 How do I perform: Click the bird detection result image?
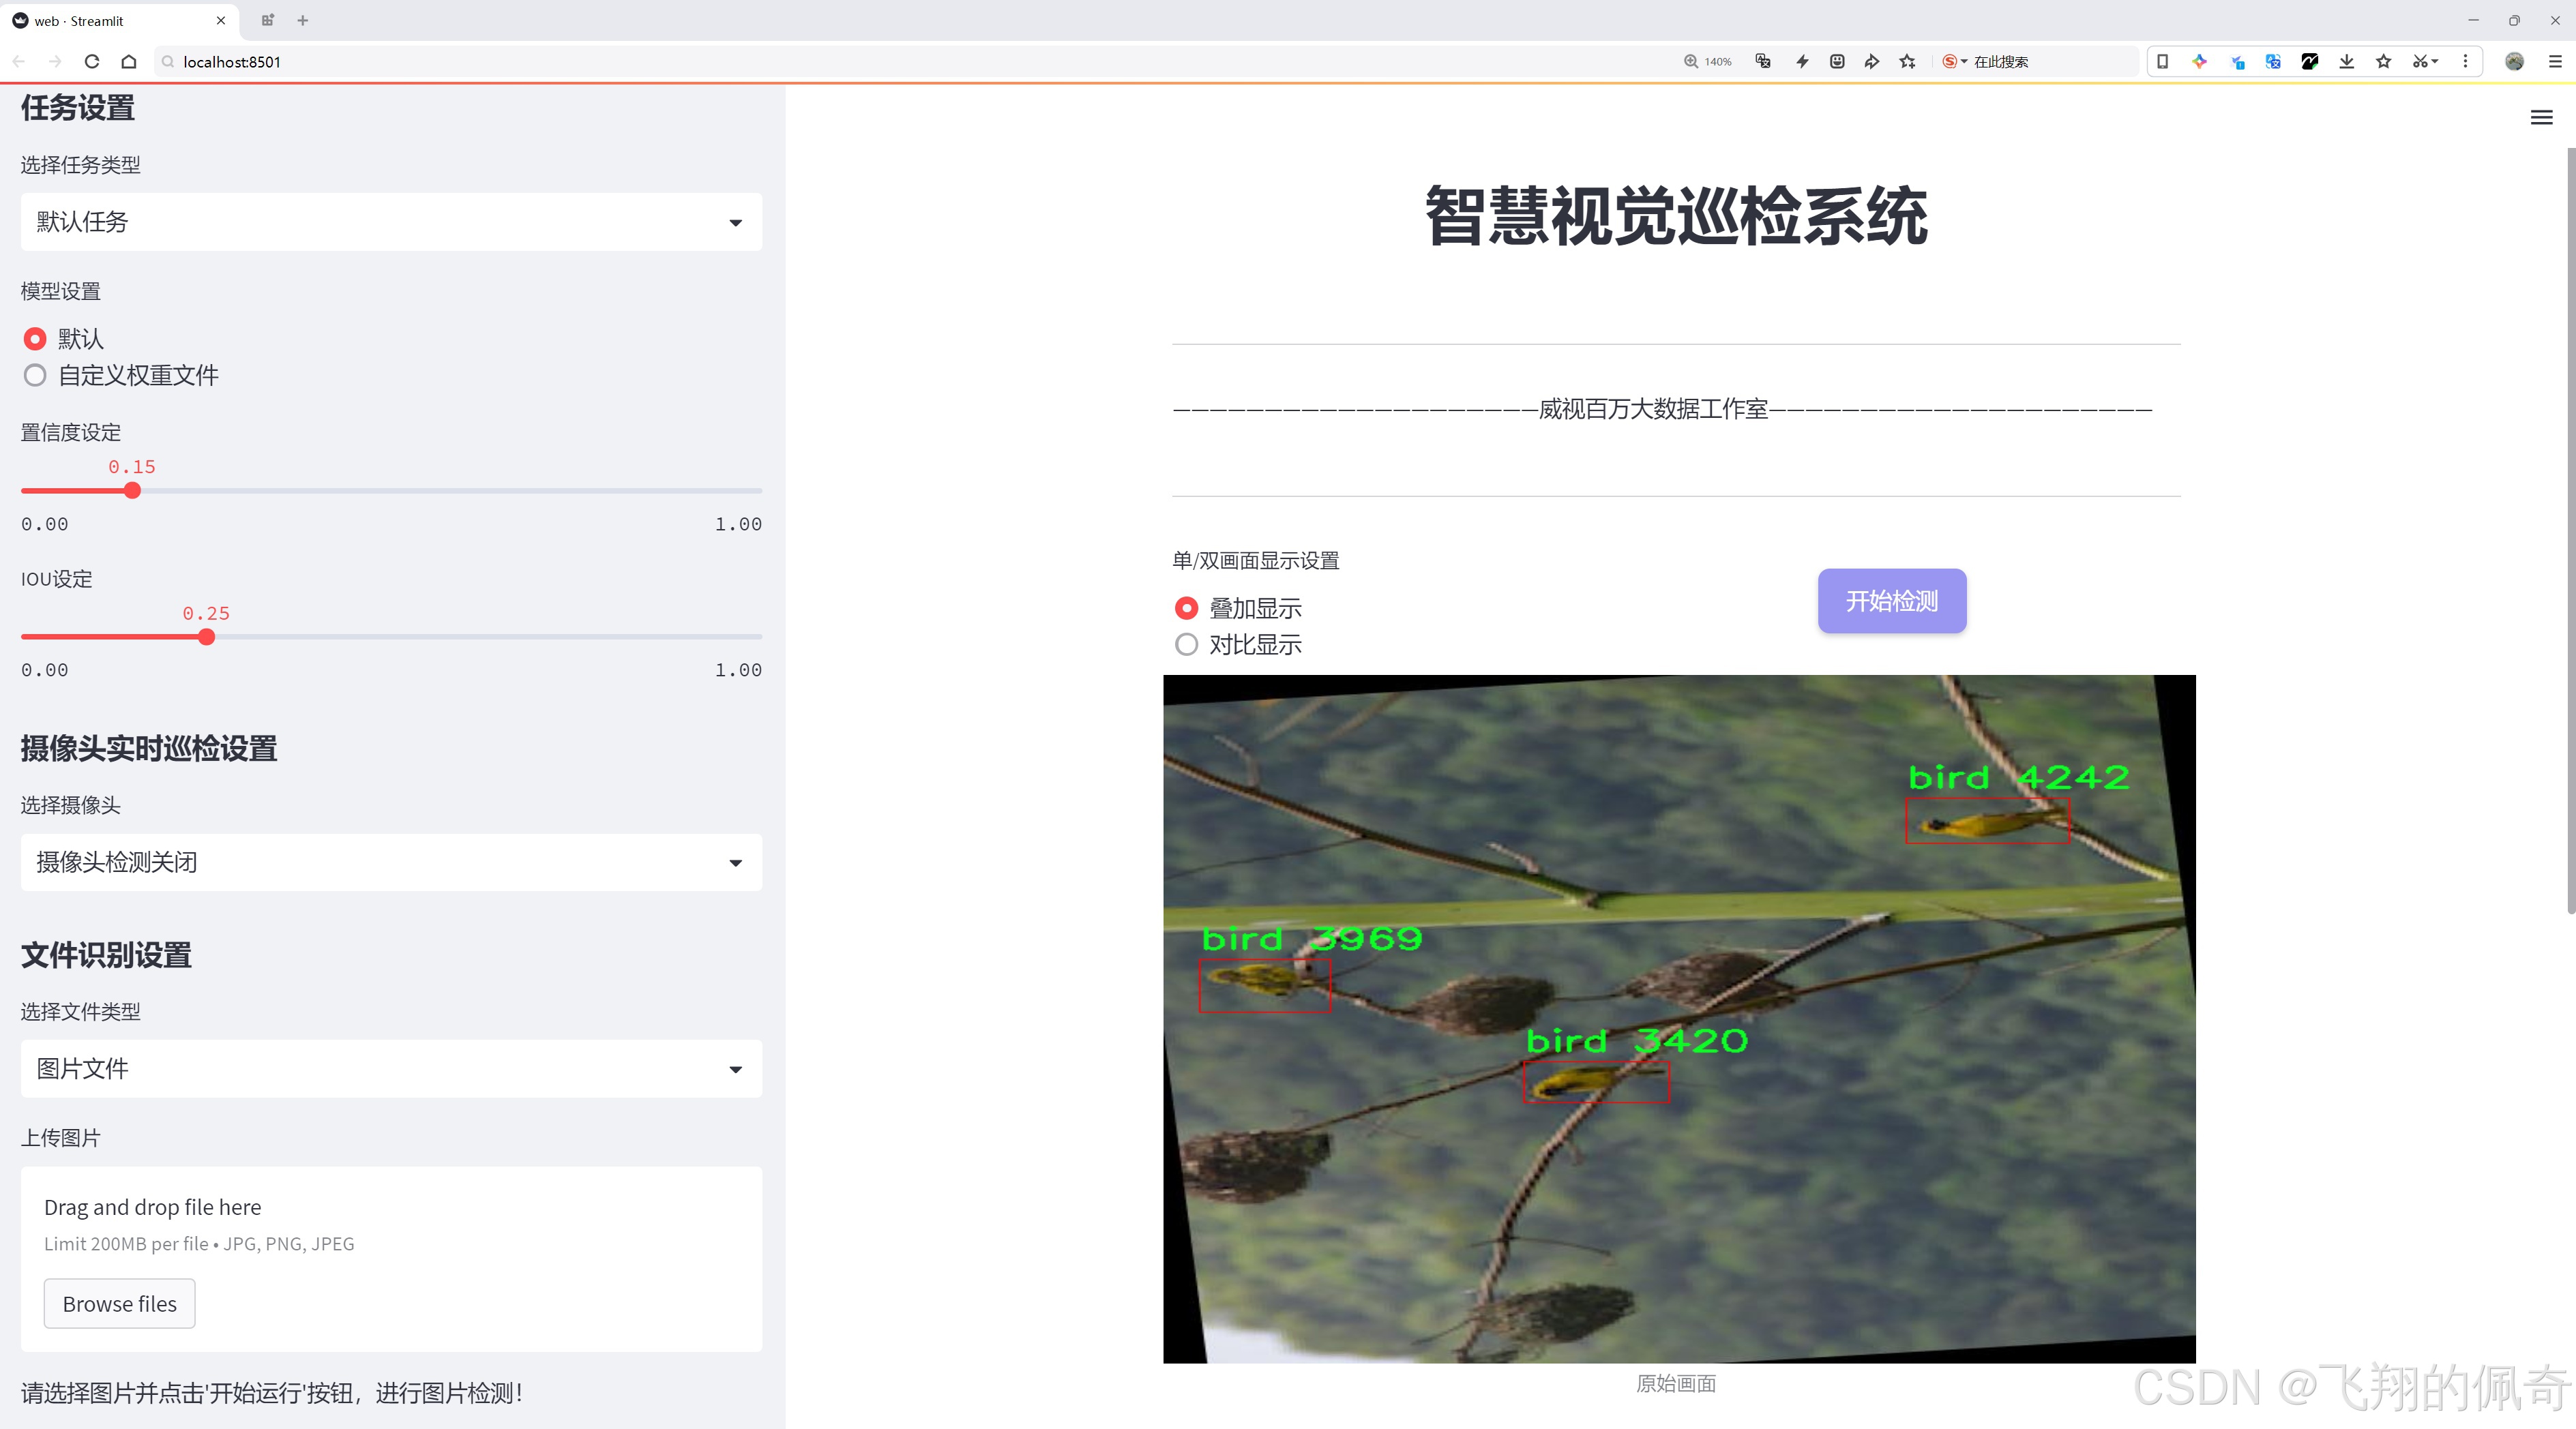coord(1679,1019)
